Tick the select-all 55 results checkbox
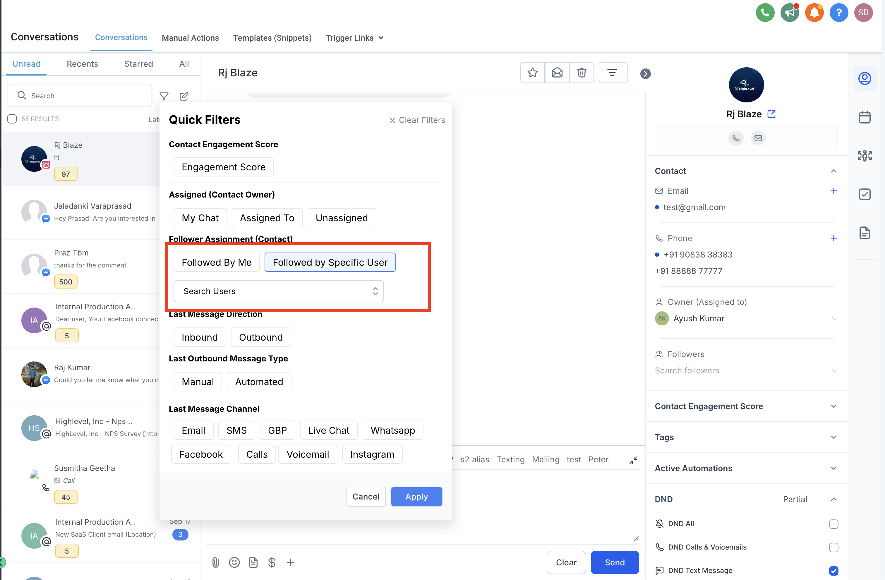 click(12, 119)
